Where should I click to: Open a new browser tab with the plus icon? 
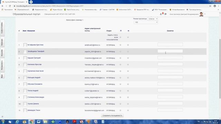31,2
